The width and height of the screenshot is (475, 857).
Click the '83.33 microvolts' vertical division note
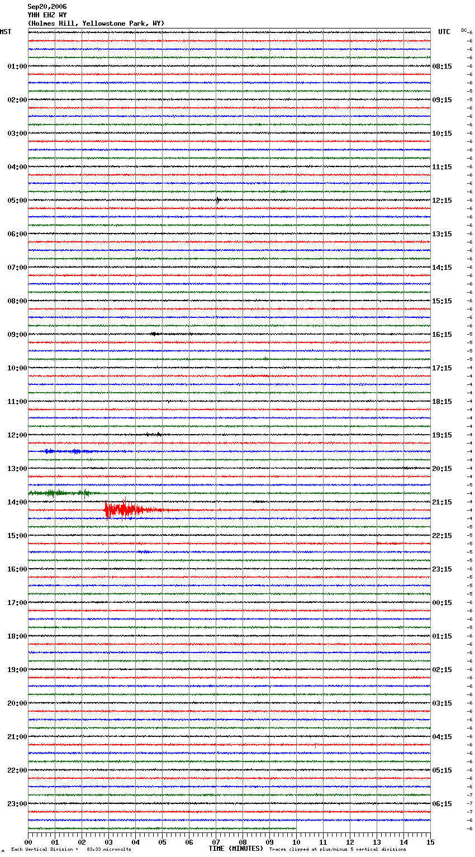tap(109, 850)
